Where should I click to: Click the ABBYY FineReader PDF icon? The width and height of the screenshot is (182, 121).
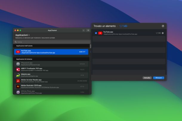coord(18,69)
